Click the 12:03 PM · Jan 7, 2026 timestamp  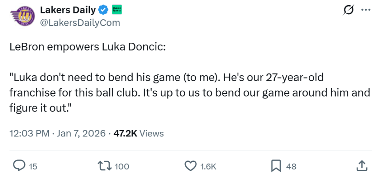tap(57, 134)
